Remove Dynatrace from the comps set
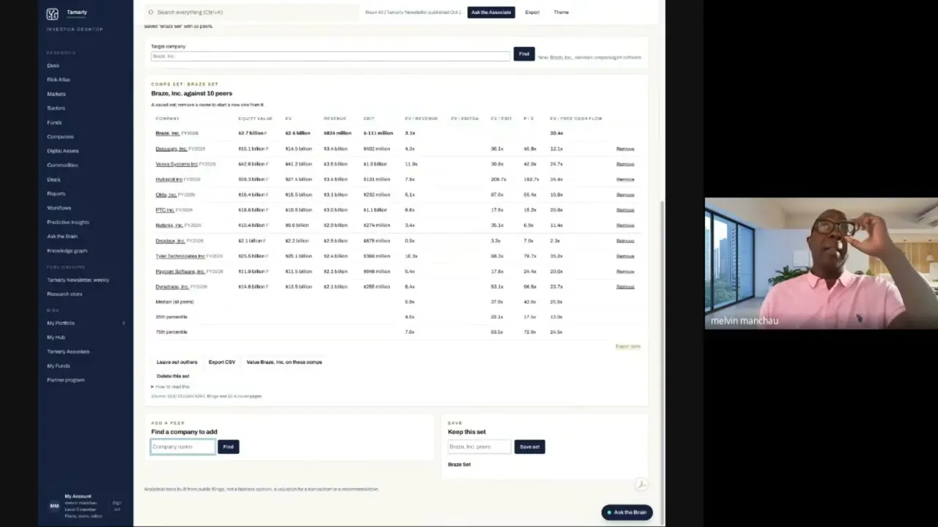Viewport: 938px width, 527px height. pos(625,287)
